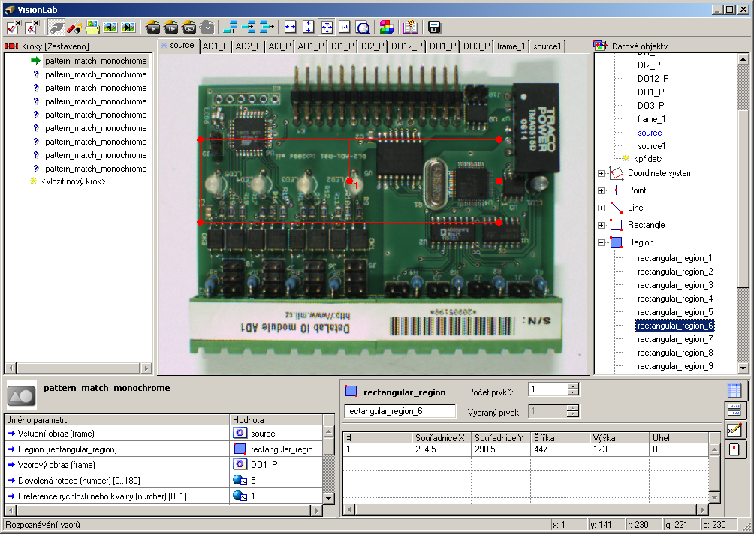Click the save floppy disk toolbar icon
Viewport: 754px width, 534px height.
tap(434, 27)
